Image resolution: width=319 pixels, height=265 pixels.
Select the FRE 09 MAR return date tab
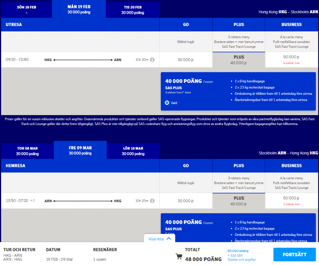(80, 151)
